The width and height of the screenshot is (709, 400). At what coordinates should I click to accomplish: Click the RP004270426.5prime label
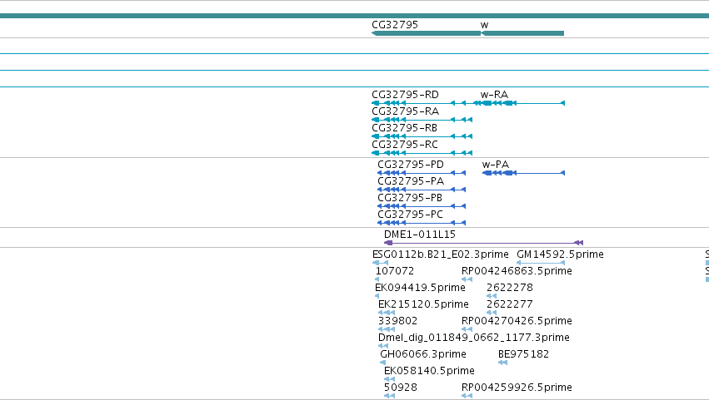517,322
